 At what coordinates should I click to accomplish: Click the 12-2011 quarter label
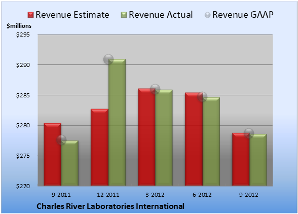(108, 195)
